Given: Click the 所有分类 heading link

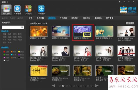Looking at the screenshot, I should (x=5, y=31).
